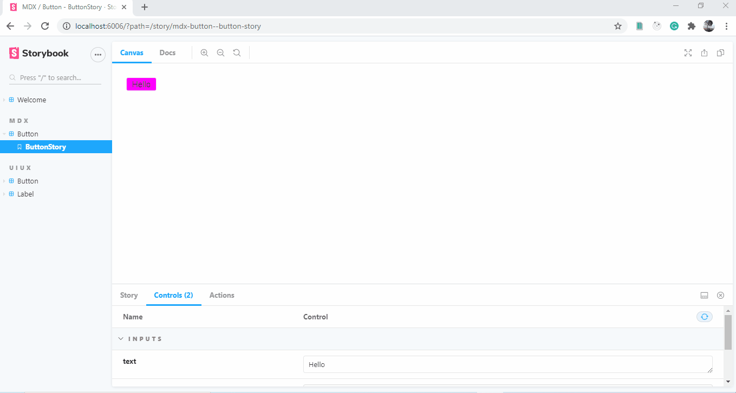Screen dimensions: 736x393
Task: Collapse the INPUTS section in Controls
Action: point(121,338)
